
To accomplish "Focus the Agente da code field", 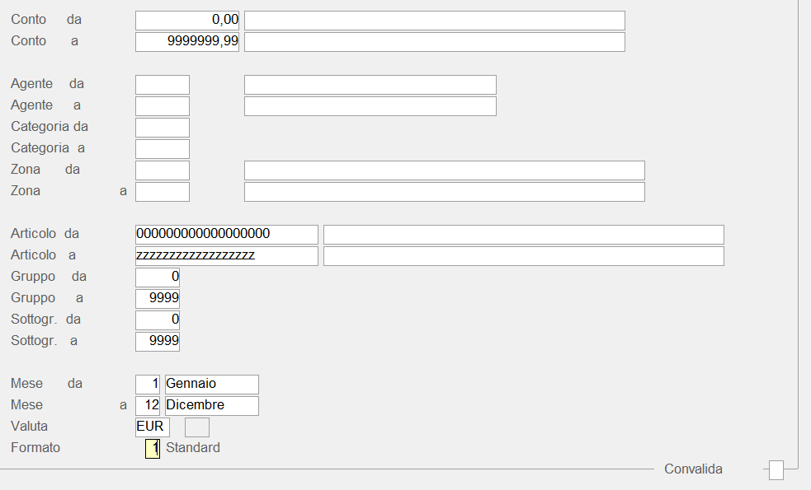I will [x=163, y=84].
